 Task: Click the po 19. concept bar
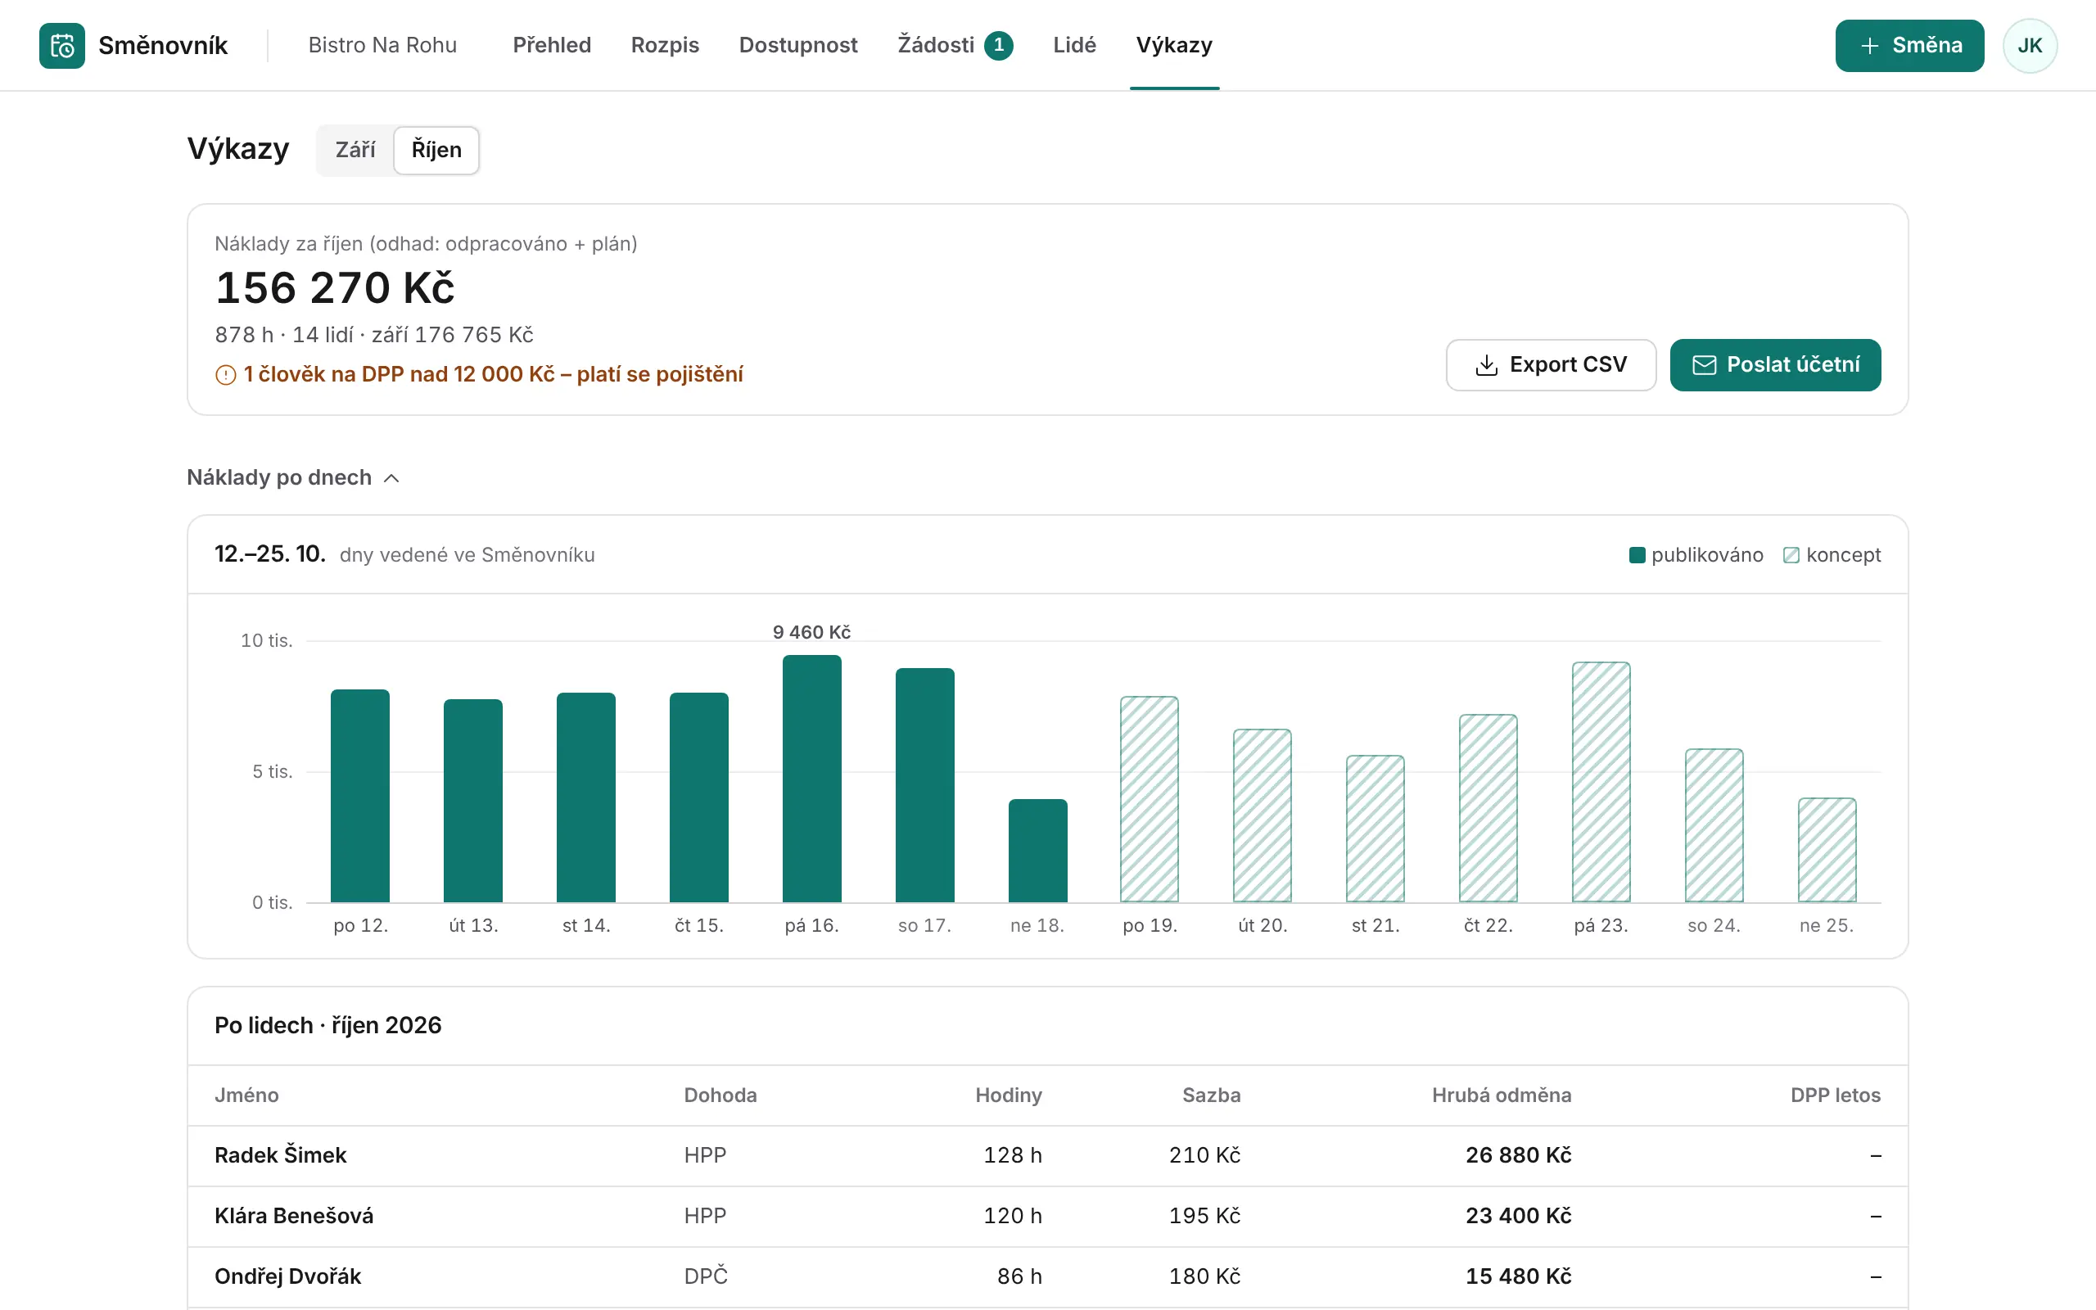click(1150, 799)
